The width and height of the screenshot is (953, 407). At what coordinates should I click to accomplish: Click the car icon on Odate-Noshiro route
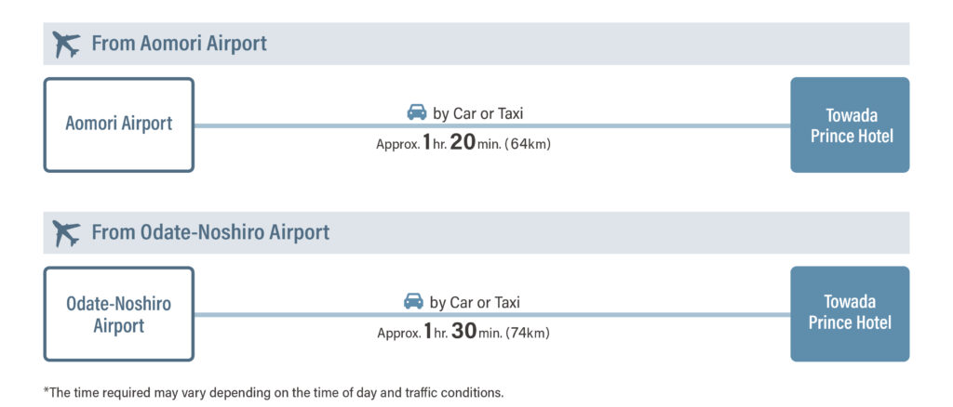[x=414, y=301]
